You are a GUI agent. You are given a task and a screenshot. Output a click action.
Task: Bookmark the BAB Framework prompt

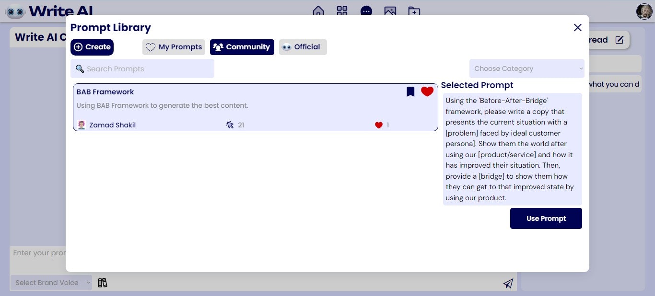point(410,91)
